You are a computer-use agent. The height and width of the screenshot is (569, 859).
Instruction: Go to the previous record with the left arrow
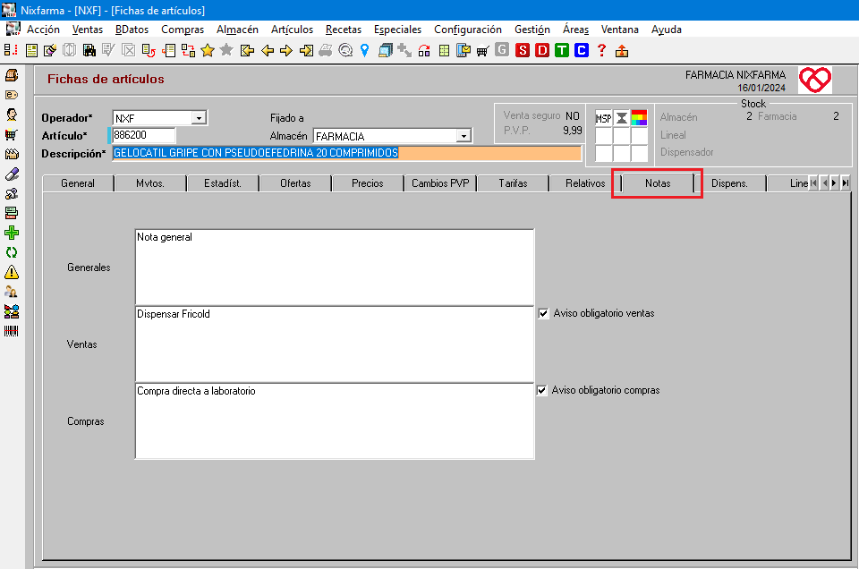click(268, 51)
